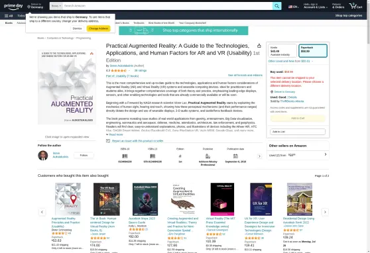370x253 pixels.
Task: See all formats and editions
Action: tap(245, 76)
